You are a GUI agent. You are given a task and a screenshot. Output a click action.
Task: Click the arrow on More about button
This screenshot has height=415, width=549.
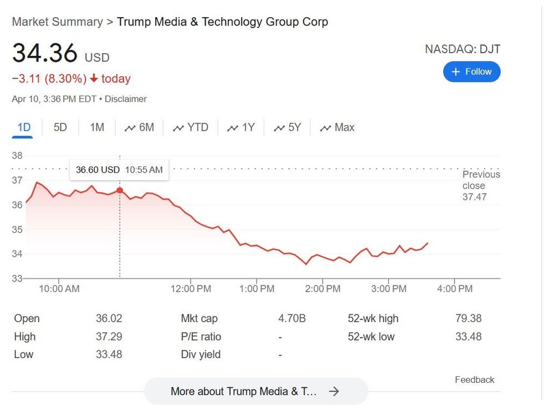pyautogui.click(x=335, y=391)
